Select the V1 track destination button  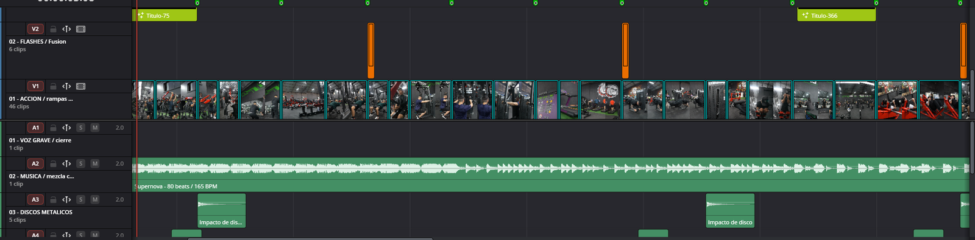35,86
